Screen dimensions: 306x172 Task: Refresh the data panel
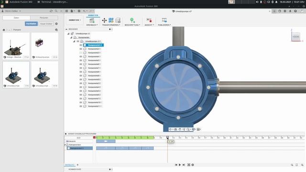click(x=51, y=11)
